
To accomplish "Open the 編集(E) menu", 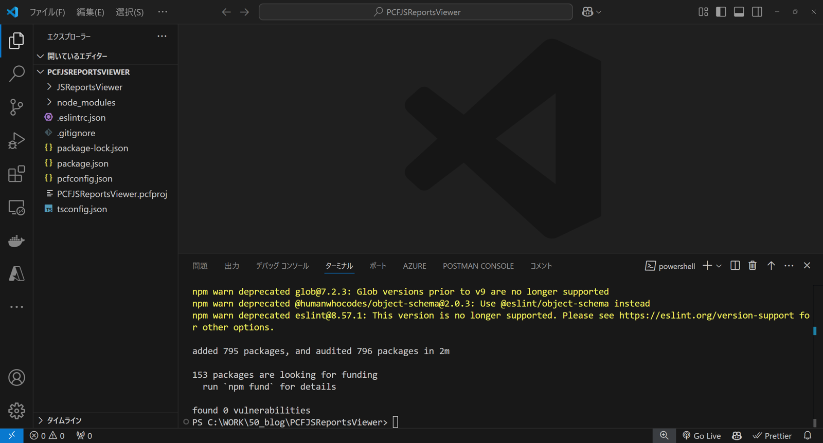I will tap(91, 12).
